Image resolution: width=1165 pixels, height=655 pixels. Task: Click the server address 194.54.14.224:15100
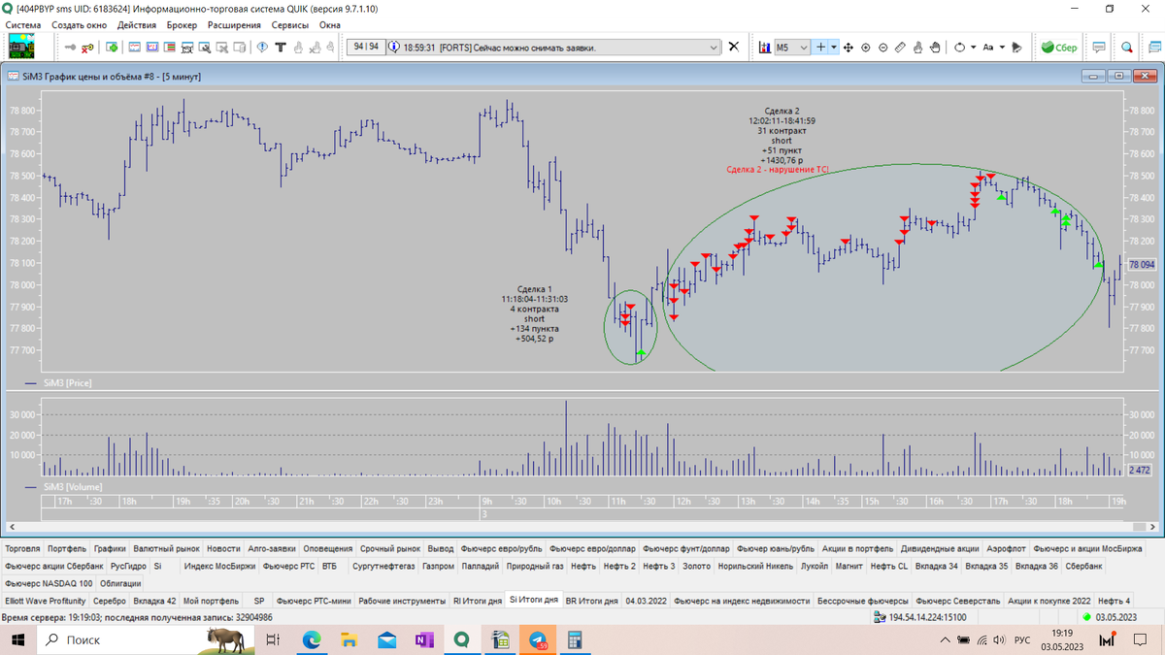coord(927,617)
